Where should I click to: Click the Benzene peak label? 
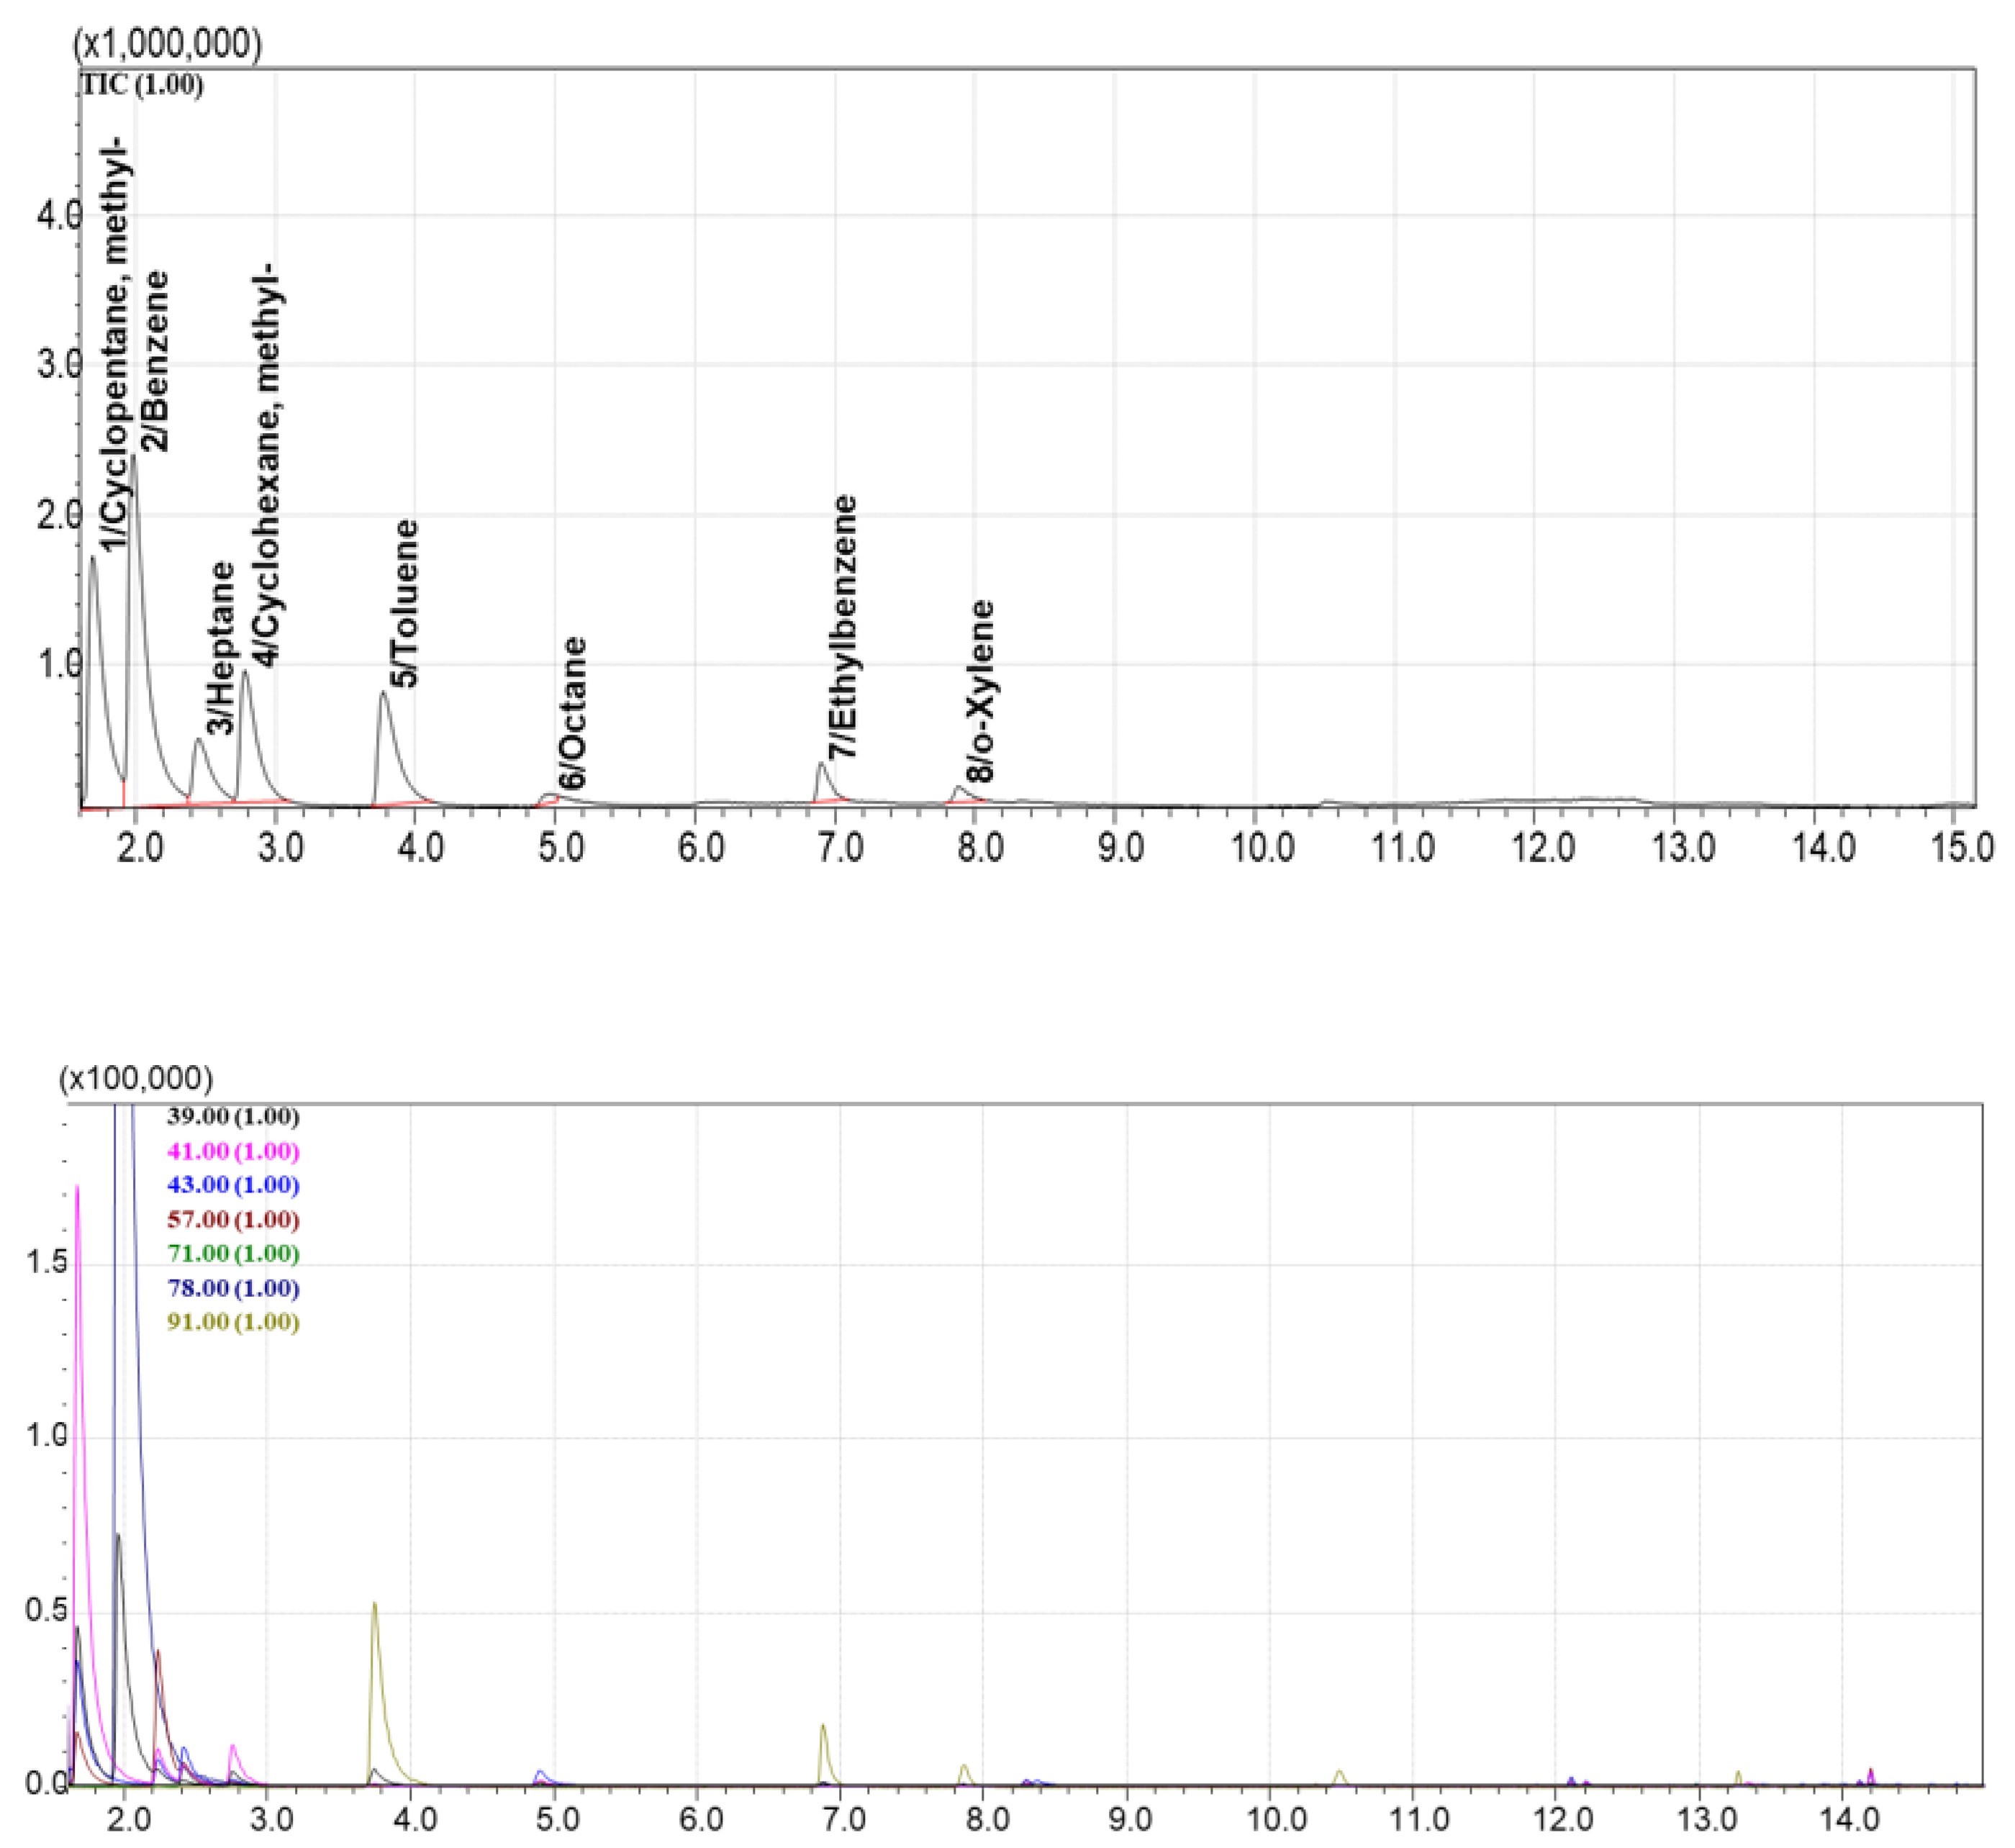[x=155, y=362]
